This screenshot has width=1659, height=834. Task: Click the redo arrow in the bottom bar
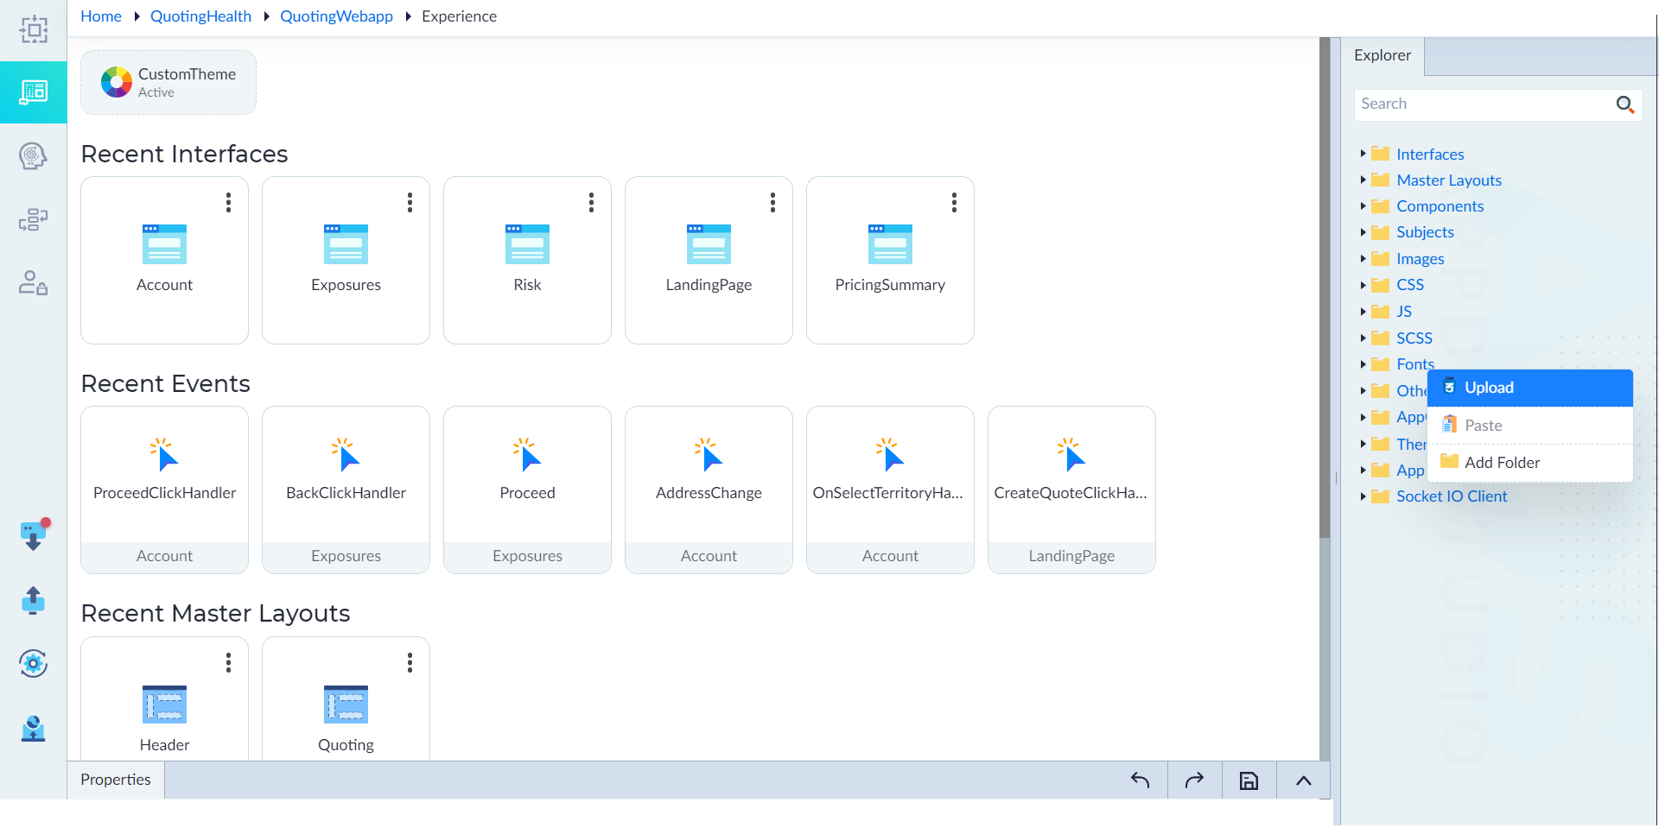point(1195,780)
